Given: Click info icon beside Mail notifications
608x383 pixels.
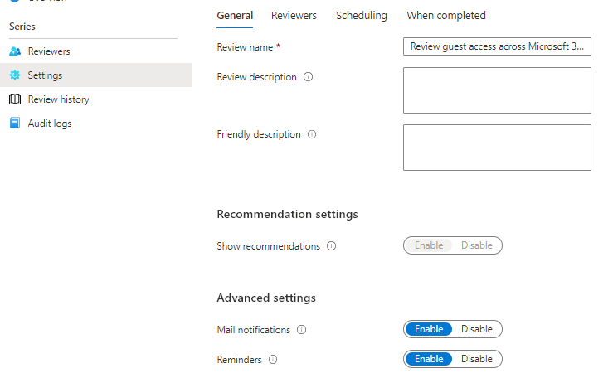Looking at the screenshot, I should tap(302, 330).
